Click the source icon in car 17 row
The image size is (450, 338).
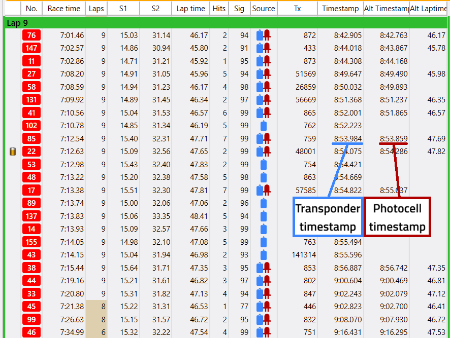(264, 190)
